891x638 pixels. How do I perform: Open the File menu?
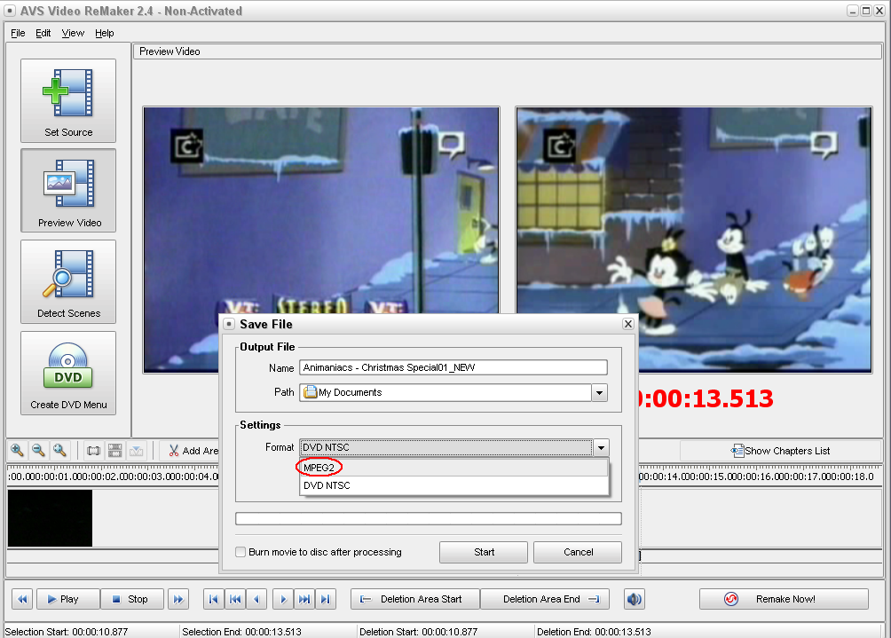[x=18, y=33]
